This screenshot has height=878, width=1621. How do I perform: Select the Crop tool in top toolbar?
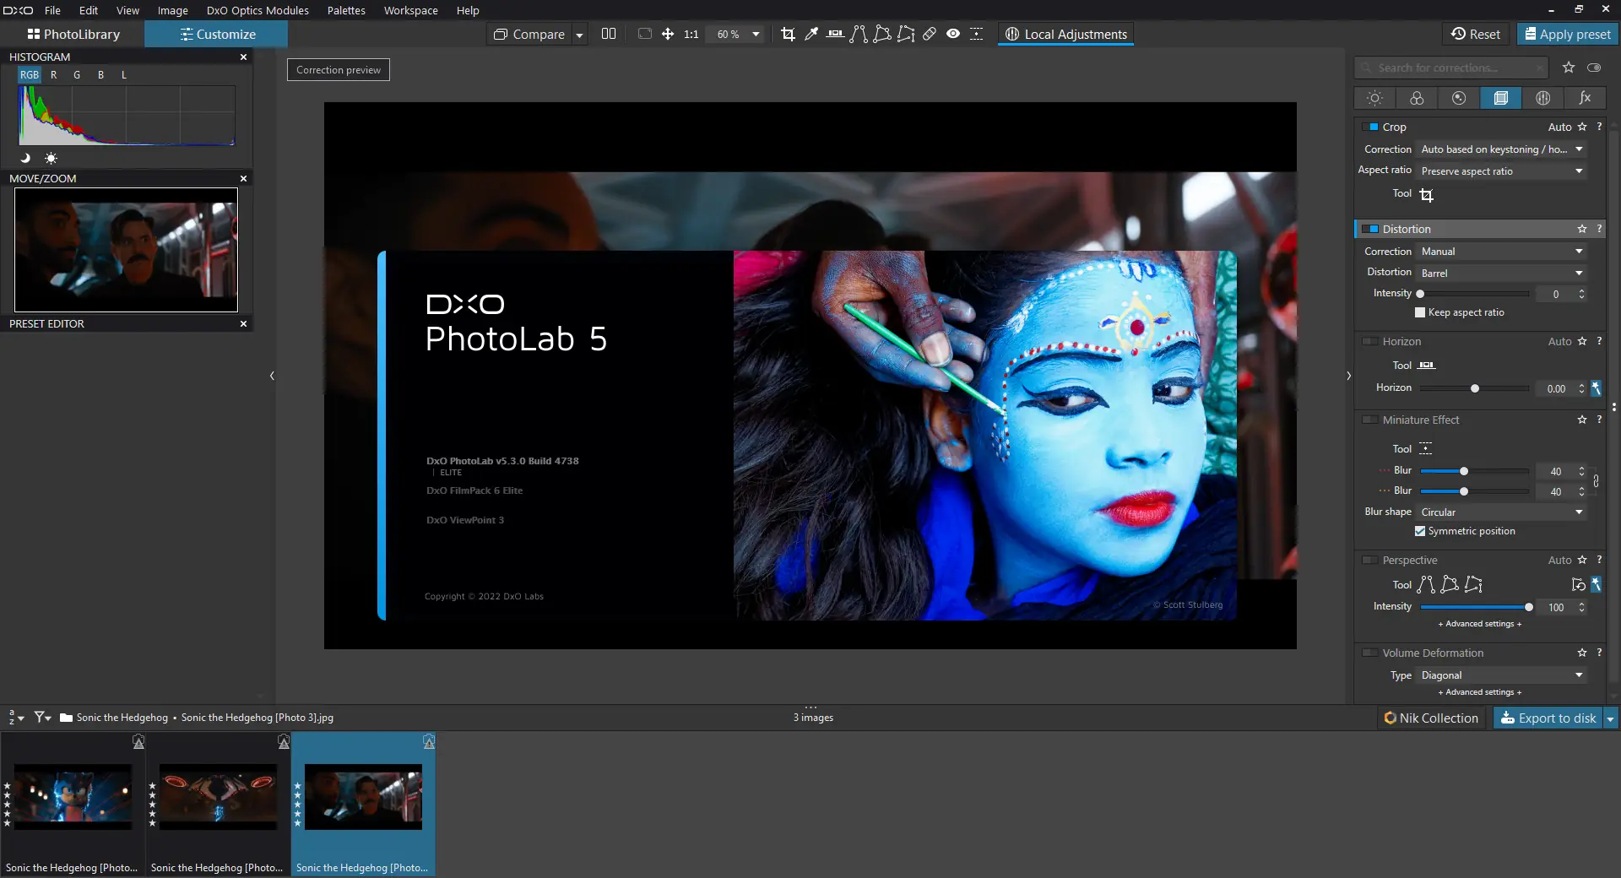788,34
